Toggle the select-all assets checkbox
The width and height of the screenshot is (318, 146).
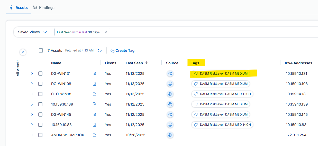pos(41,50)
